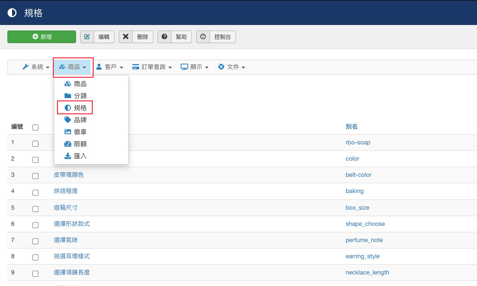Open the 烘焙程度 specification link
The height and width of the screenshot is (286, 477).
(x=65, y=191)
